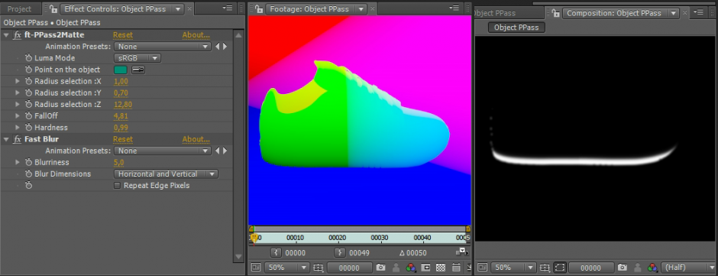Take a snapshot in the Composition panel

coord(622,268)
